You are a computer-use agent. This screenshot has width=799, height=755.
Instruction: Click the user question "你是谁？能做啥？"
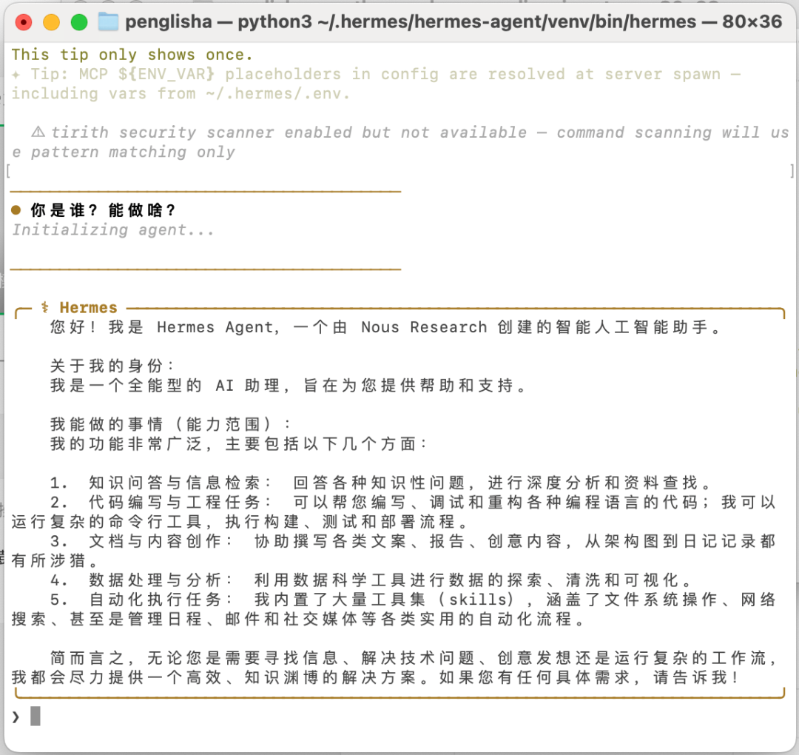point(103,209)
